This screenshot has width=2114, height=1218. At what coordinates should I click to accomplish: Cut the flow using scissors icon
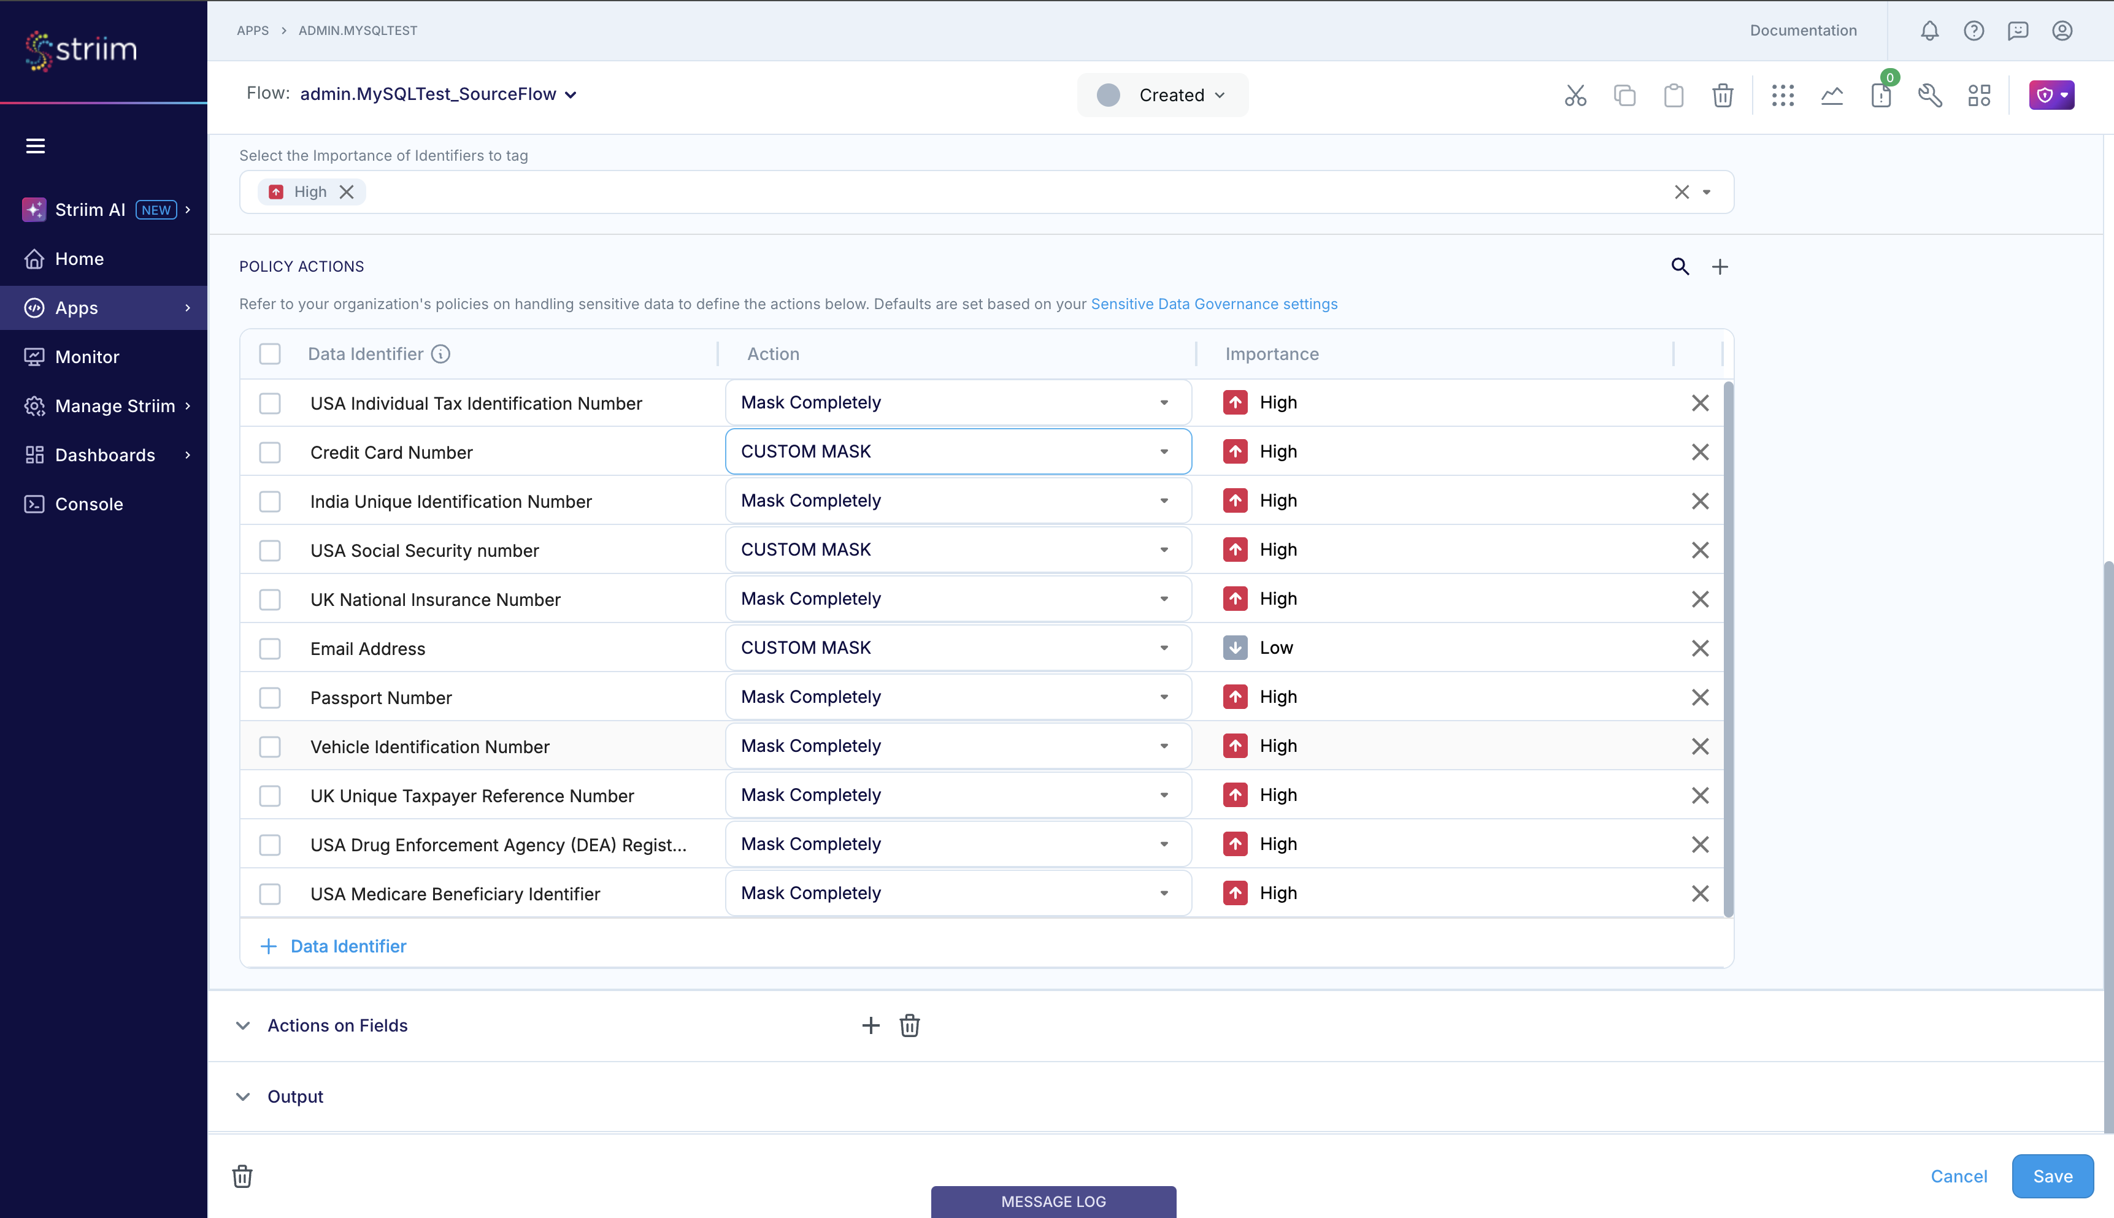pyautogui.click(x=1575, y=94)
